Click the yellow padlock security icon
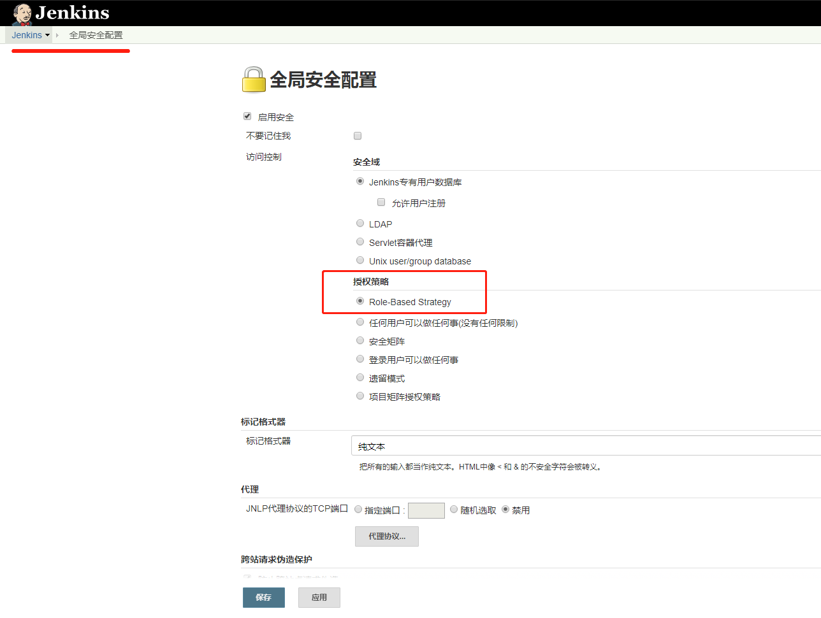This screenshot has width=821, height=618. (x=253, y=80)
